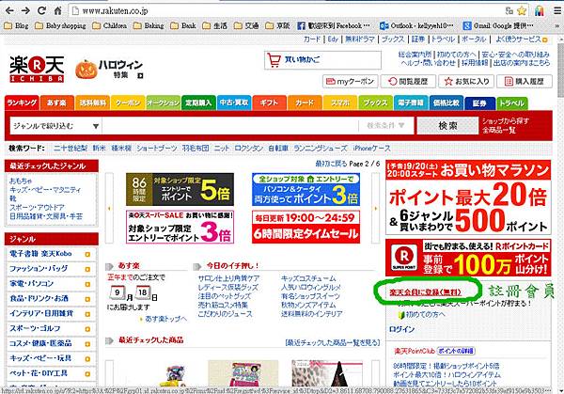The width and height of the screenshot is (564, 394).
Task: Open the Facebook bookmark
Action: point(334,25)
